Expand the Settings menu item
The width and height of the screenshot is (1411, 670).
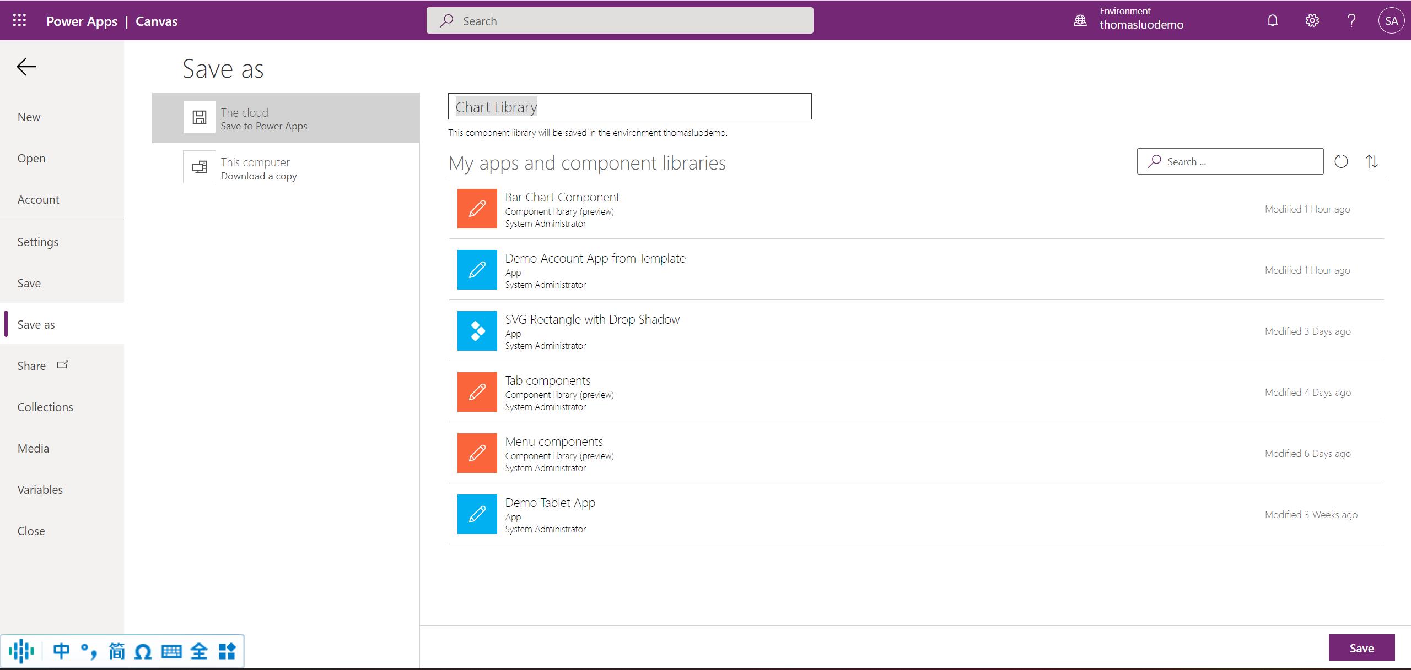tap(37, 241)
